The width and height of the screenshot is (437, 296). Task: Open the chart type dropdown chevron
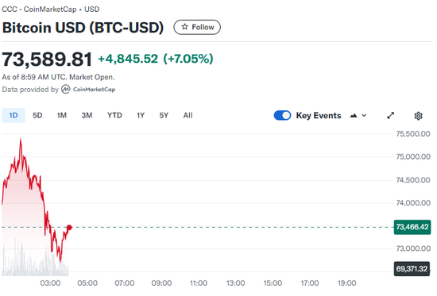(364, 116)
